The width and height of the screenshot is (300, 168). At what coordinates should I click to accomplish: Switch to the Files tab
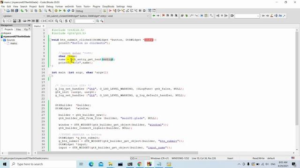18,29
